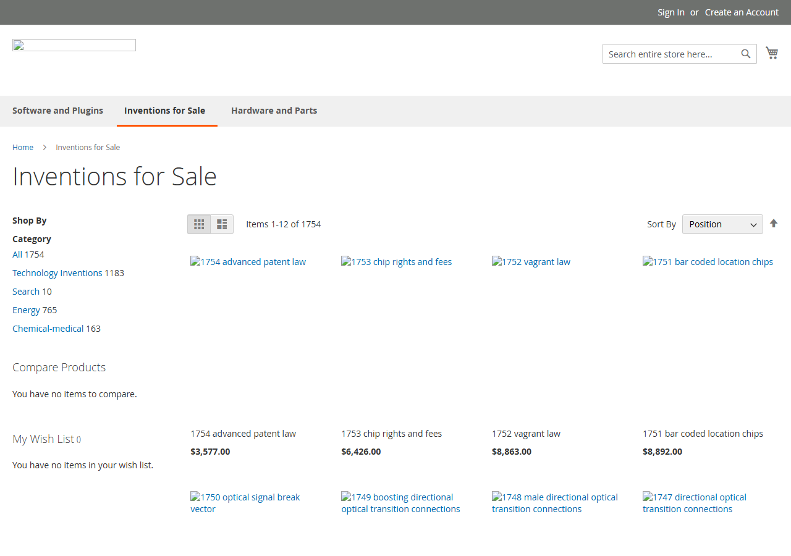Open 1747 directional optical transition image

click(695, 503)
